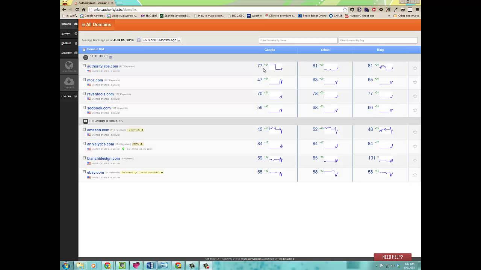Open the bianchidesign.com domain link
This screenshot has width=481, height=270.
(x=103, y=159)
